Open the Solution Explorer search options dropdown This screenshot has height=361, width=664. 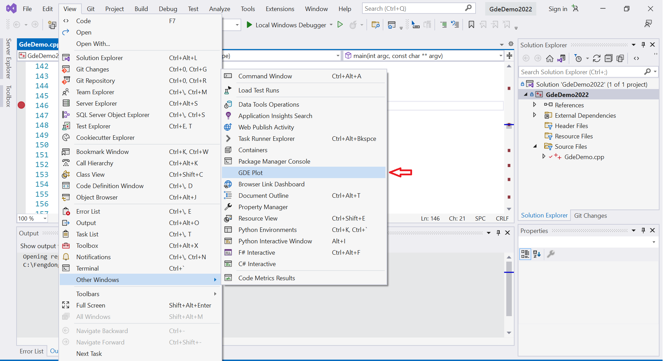pos(655,71)
